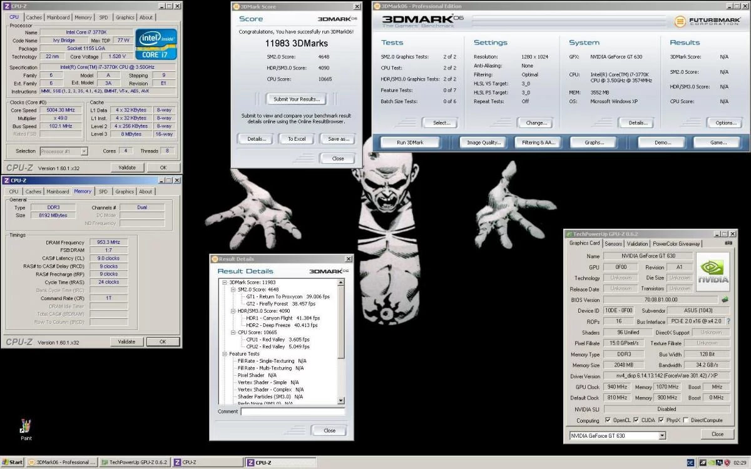The image size is (751, 469).
Task: Click the Filtering & AA button
Action: click(x=538, y=143)
